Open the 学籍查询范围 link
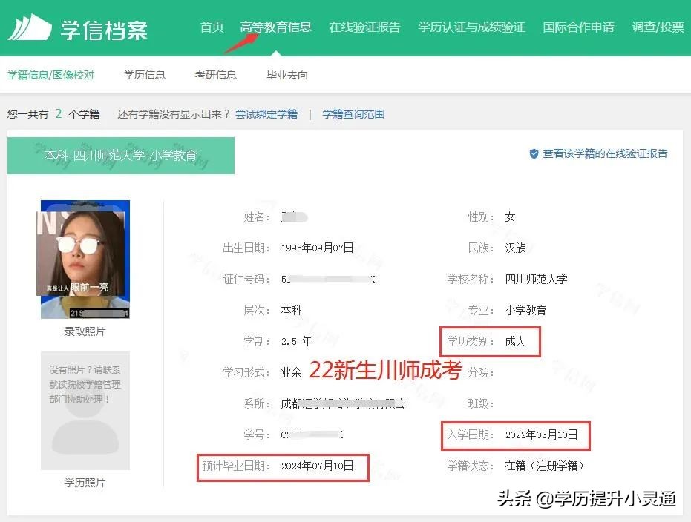This screenshot has width=691, height=522. tap(353, 114)
